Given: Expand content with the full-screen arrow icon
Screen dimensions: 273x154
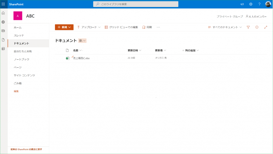Looking at the screenshot, I should click(266, 27).
